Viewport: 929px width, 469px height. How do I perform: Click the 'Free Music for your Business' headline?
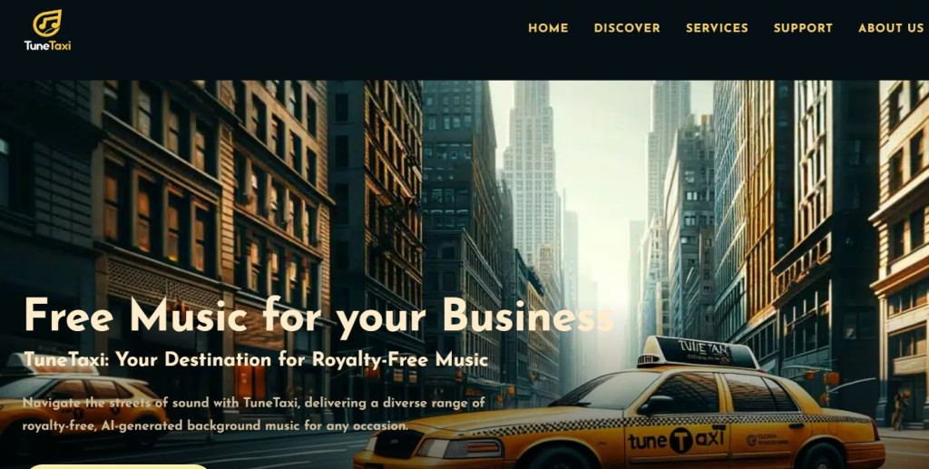(x=318, y=316)
